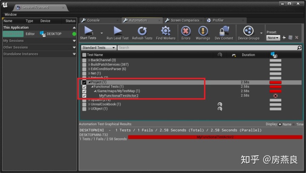Add a new preset with plus icon
306x173 pixels.
[x=284, y=38]
